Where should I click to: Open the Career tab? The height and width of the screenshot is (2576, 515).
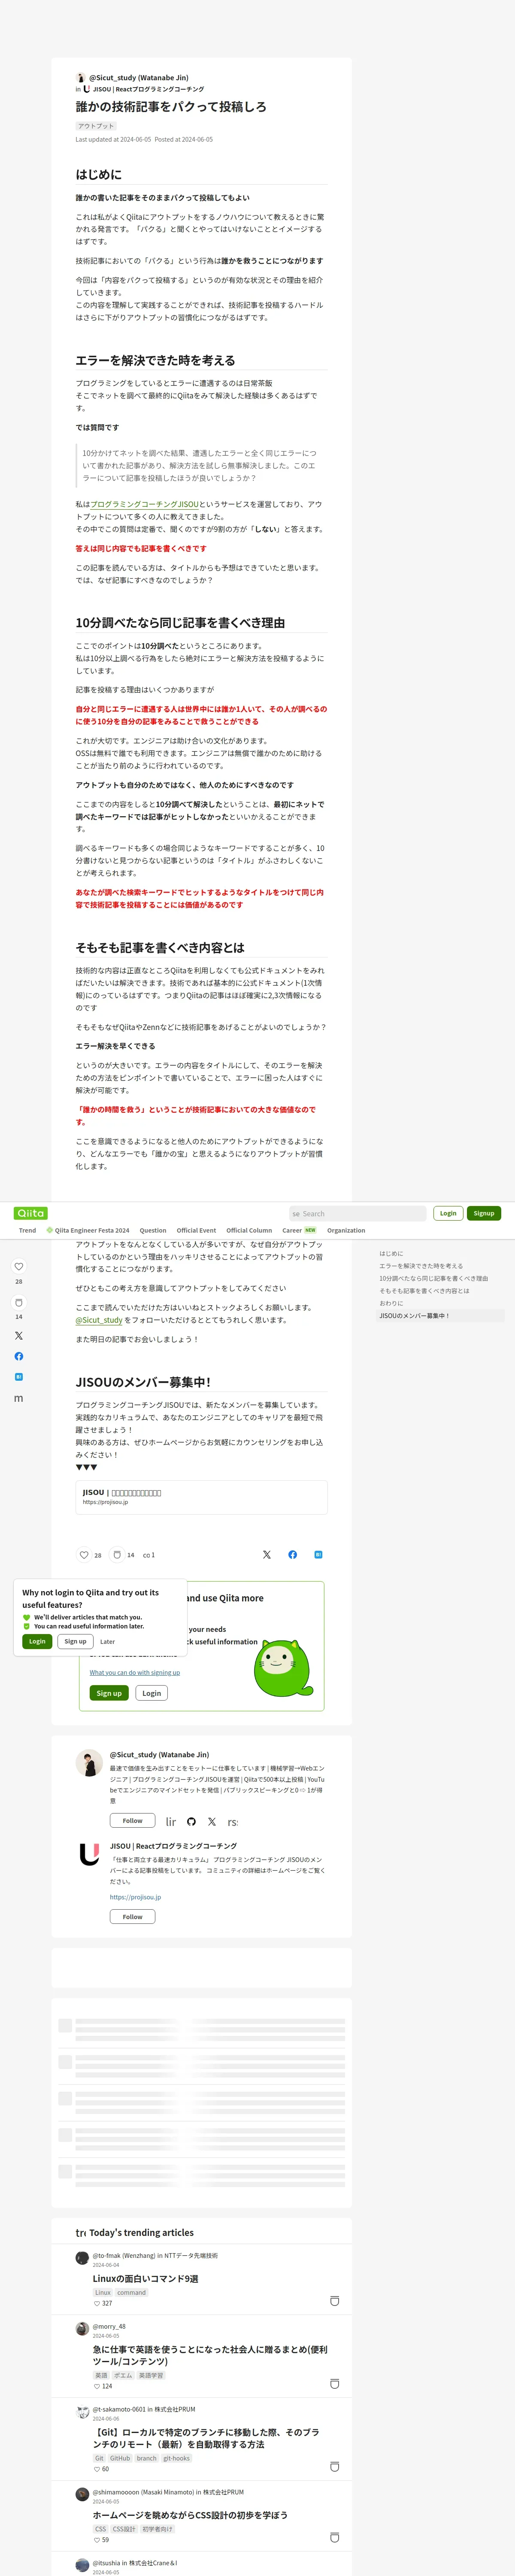click(299, 1230)
